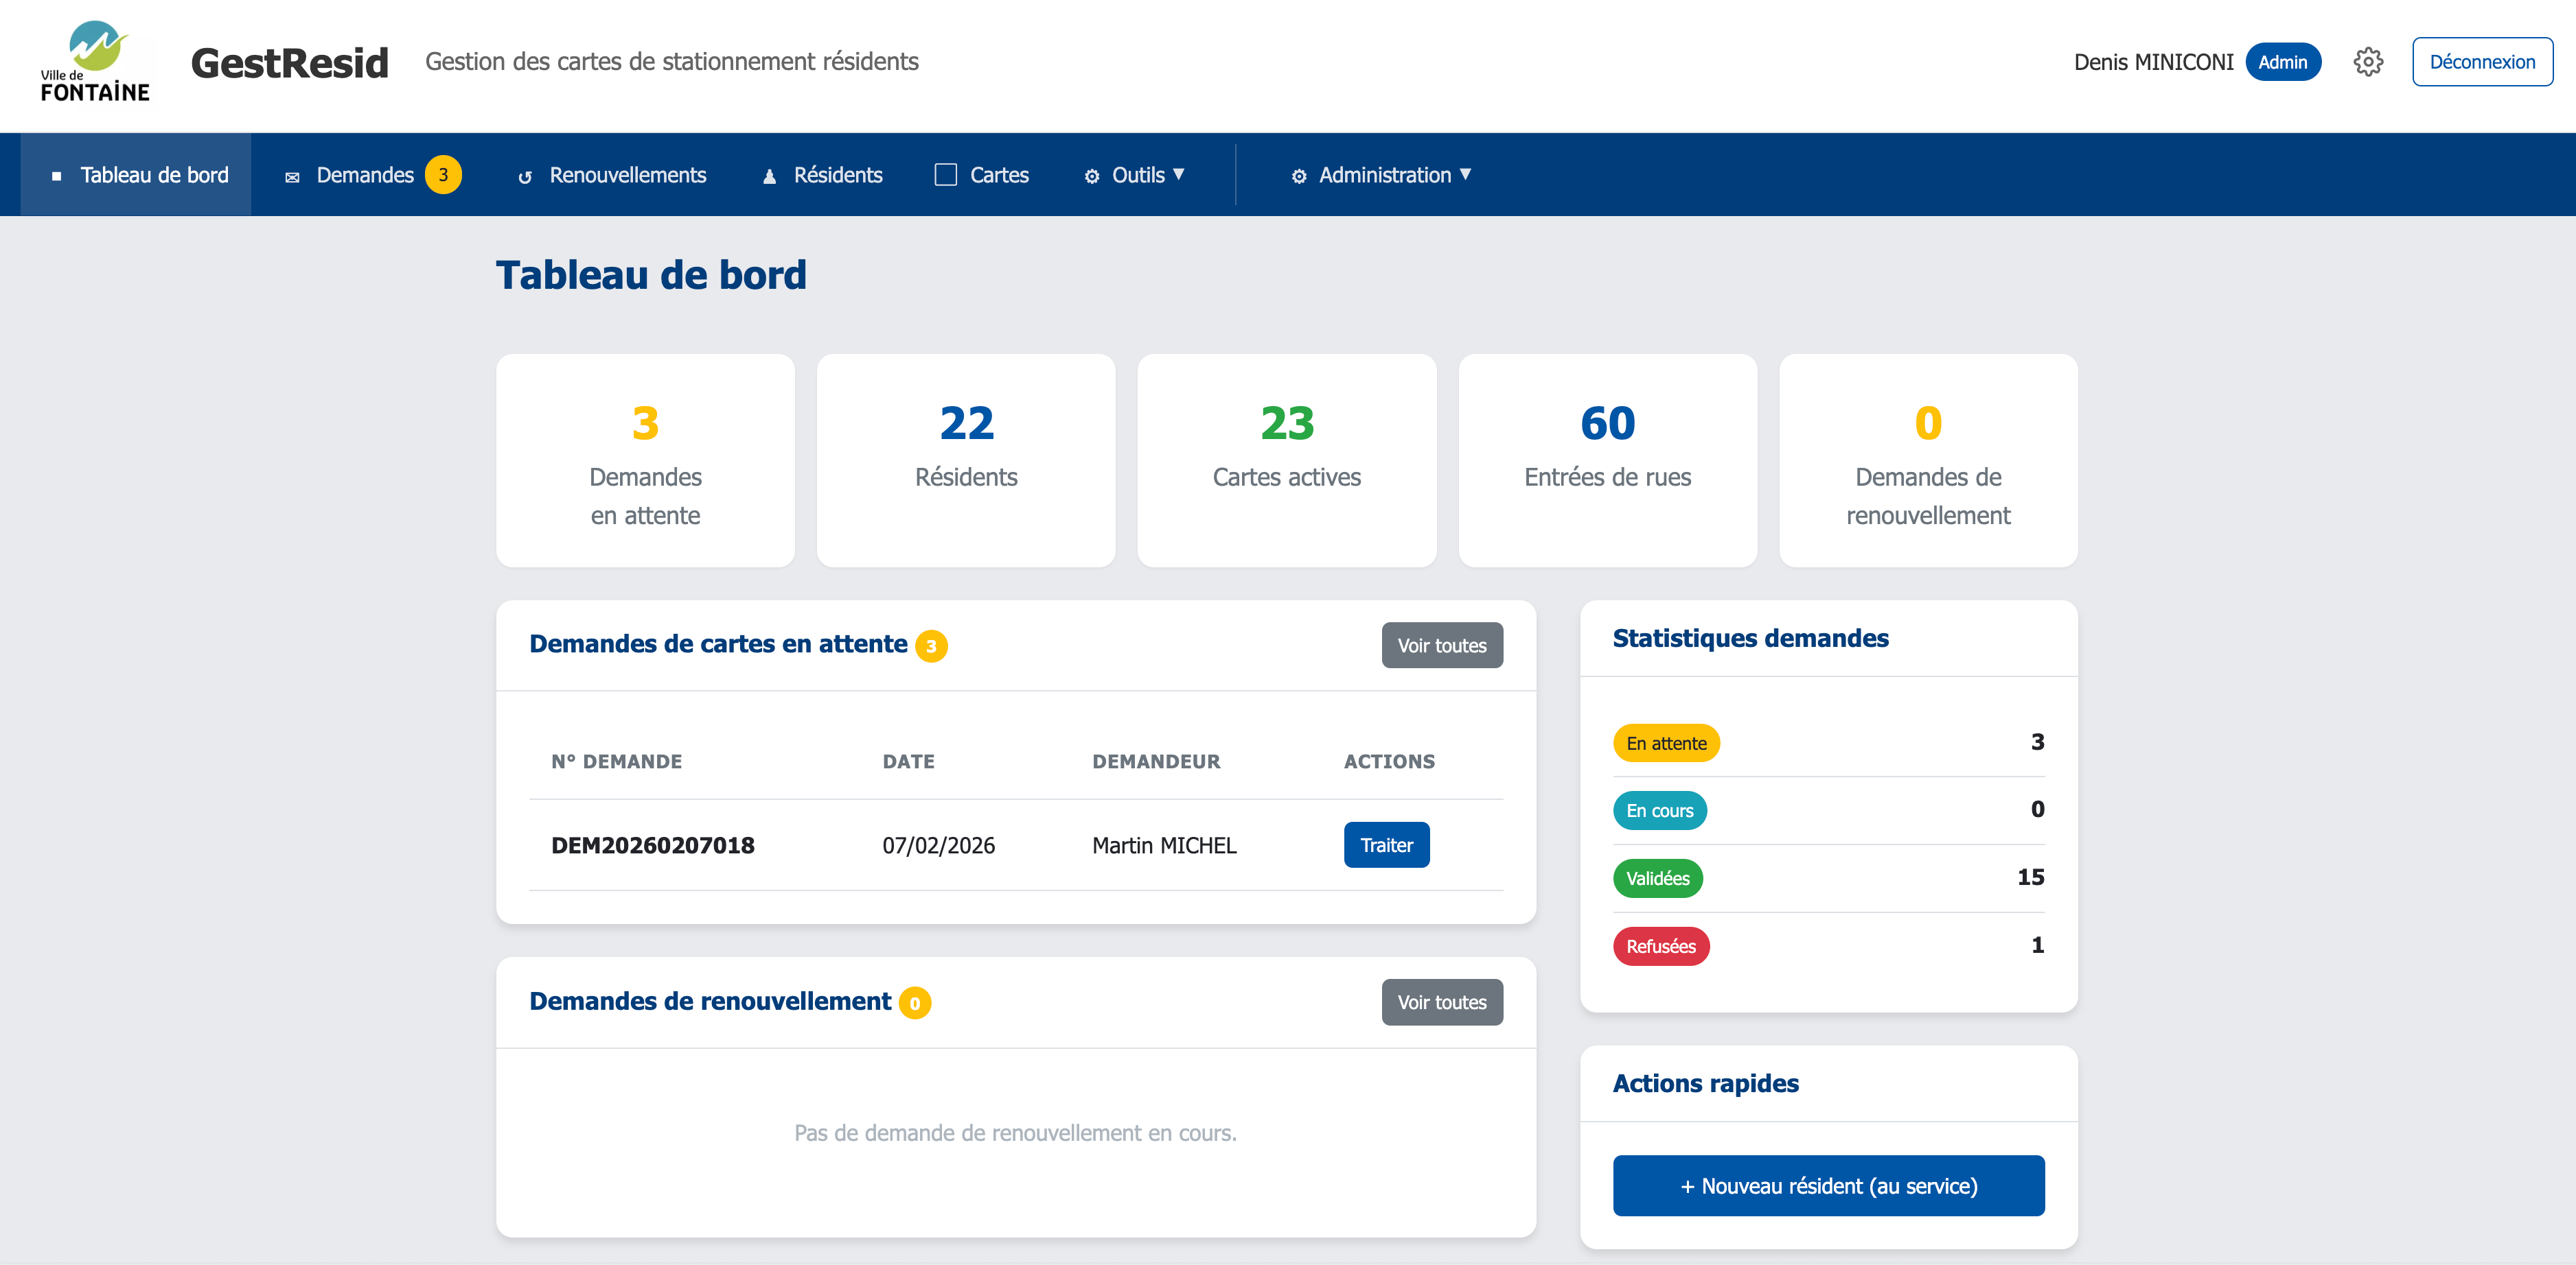The width and height of the screenshot is (2576, 1265).
Task: Click the yellow 3 badge on Demandes
Action: (443, 175)
